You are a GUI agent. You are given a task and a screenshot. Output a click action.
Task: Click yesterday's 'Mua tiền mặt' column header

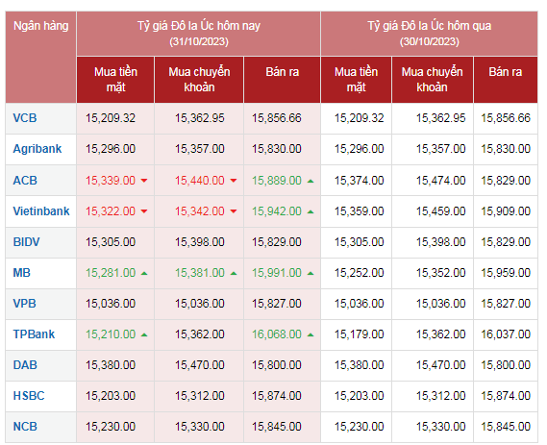[x=357, y=79]
